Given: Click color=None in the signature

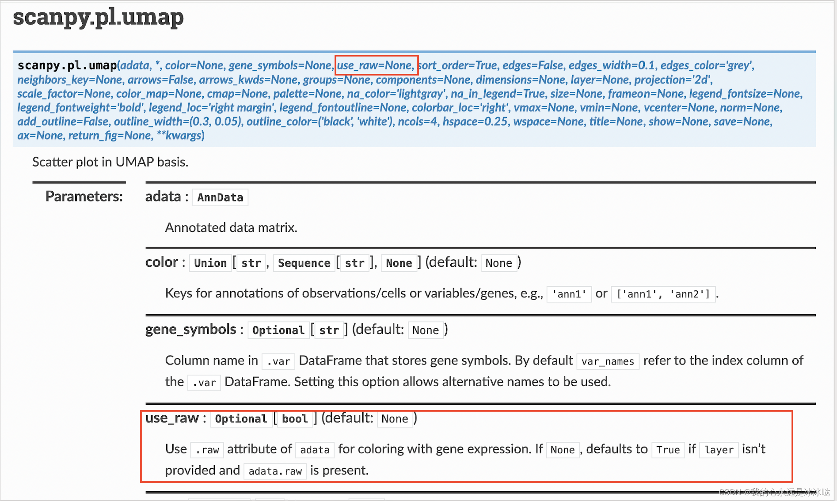Looking at the screenshot, I should (194, 65).
